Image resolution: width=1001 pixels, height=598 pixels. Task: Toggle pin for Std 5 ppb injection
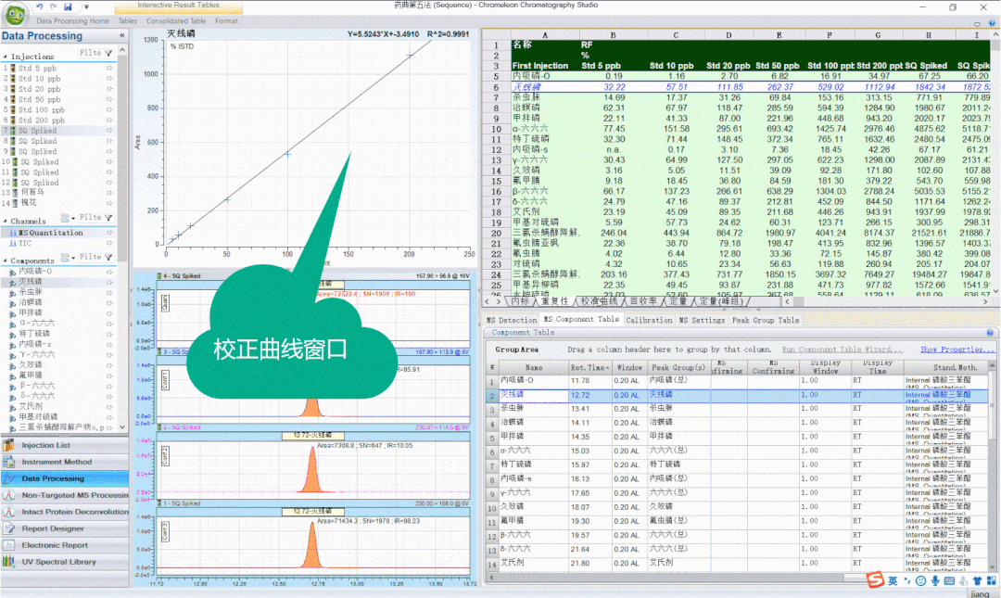[x=109, y=68]
